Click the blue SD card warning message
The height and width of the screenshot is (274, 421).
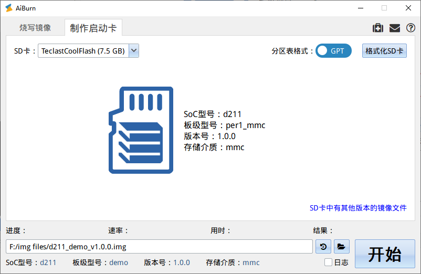coord(358,208)
